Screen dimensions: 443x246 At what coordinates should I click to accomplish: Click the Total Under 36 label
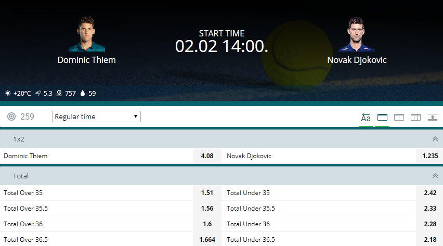tap(248, 224)
